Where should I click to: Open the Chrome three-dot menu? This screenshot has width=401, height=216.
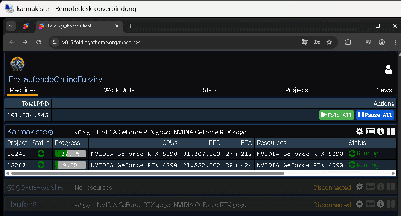pyautogui.click(x=395, y=42)
